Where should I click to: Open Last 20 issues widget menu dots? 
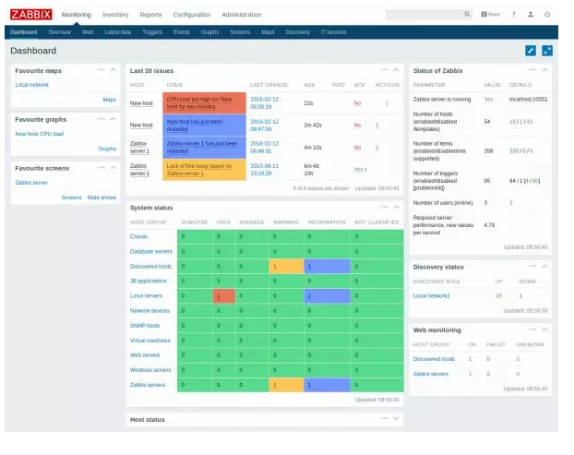[385, 69]
